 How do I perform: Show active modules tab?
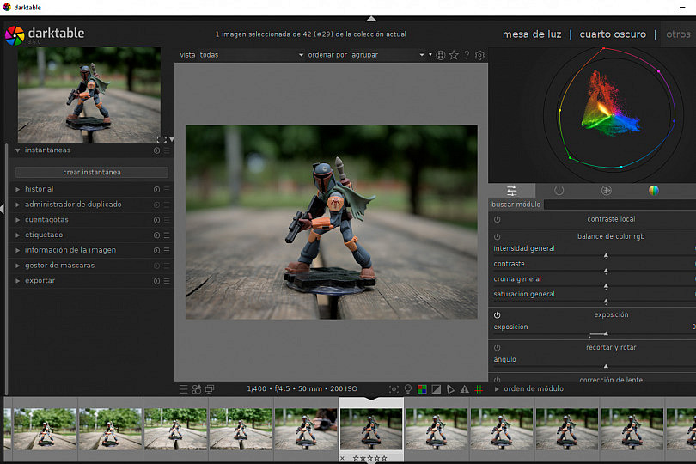point(559,191)
